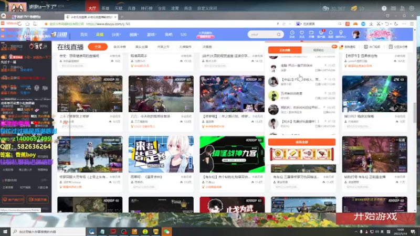Select the 开黑上车 filter pill

click(163, 47)
